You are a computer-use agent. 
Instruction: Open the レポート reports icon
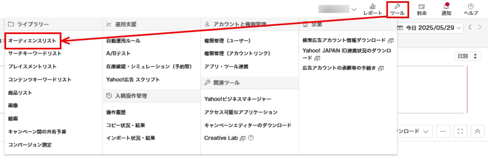(373, 9)
